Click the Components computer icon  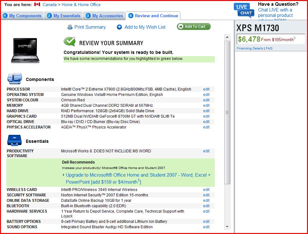tap(15, 78)
